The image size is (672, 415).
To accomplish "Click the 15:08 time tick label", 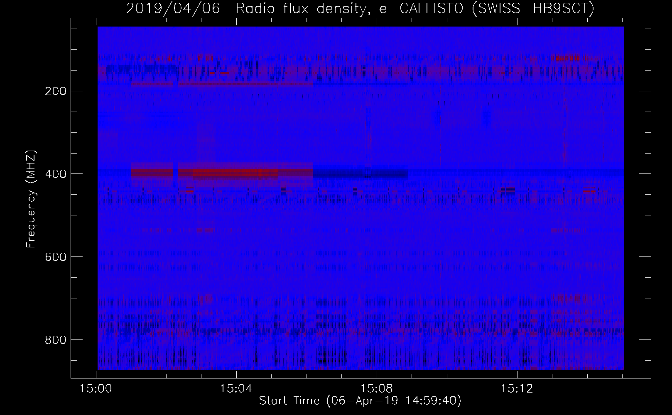I will [377, 389].
